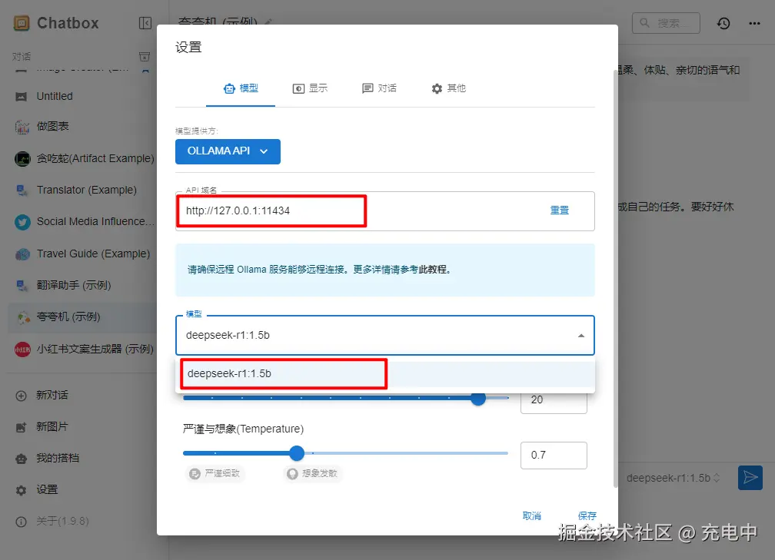Screen dimensions: 775x560
Task: Open the Untitled conversation
Action: tap(81, 96)
